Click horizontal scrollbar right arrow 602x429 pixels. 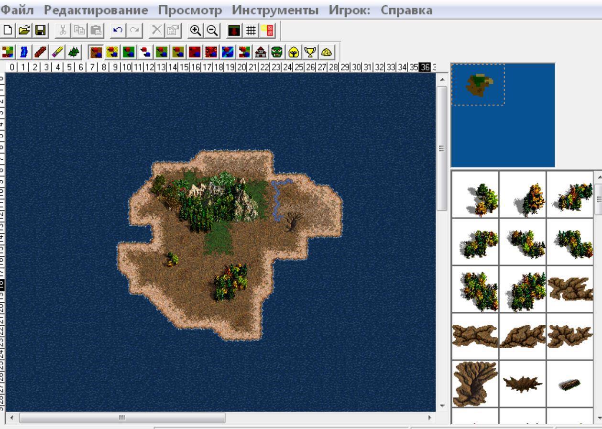pyautogui.click(x=429, y=418)
